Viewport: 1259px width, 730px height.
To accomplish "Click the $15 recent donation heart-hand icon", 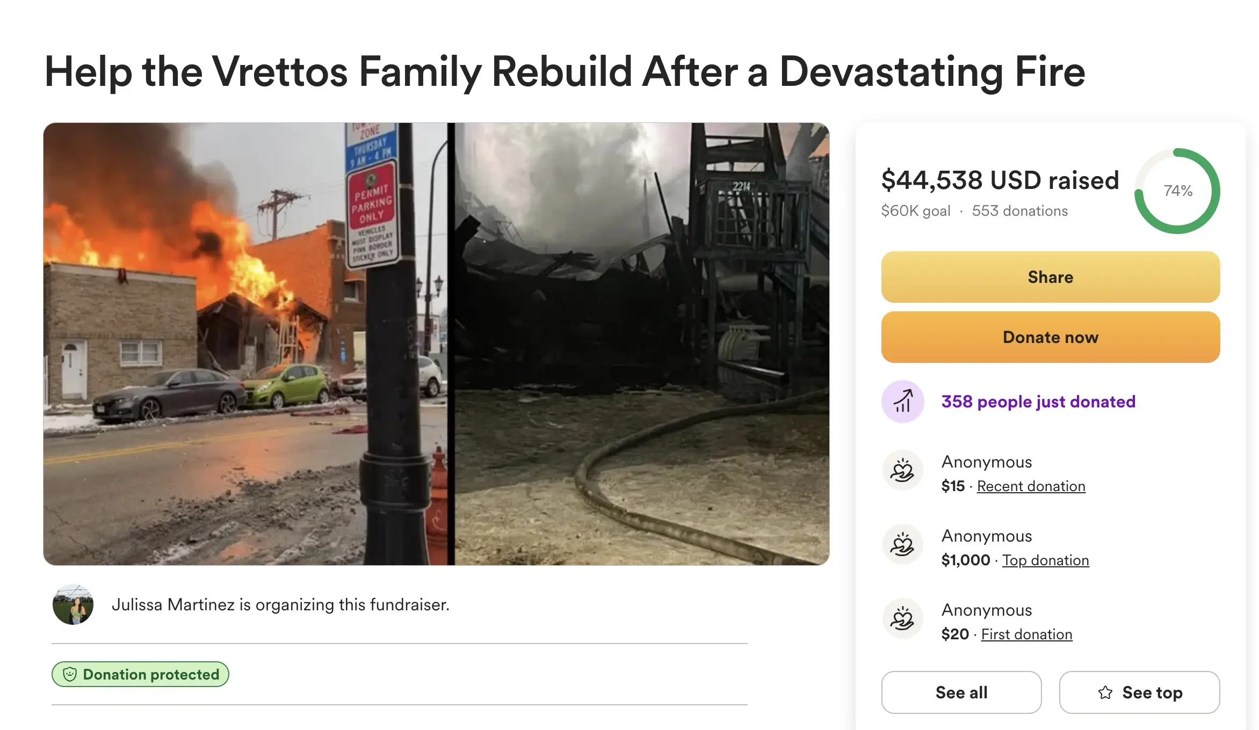I will pyautogui.click(x=903, y=471).
